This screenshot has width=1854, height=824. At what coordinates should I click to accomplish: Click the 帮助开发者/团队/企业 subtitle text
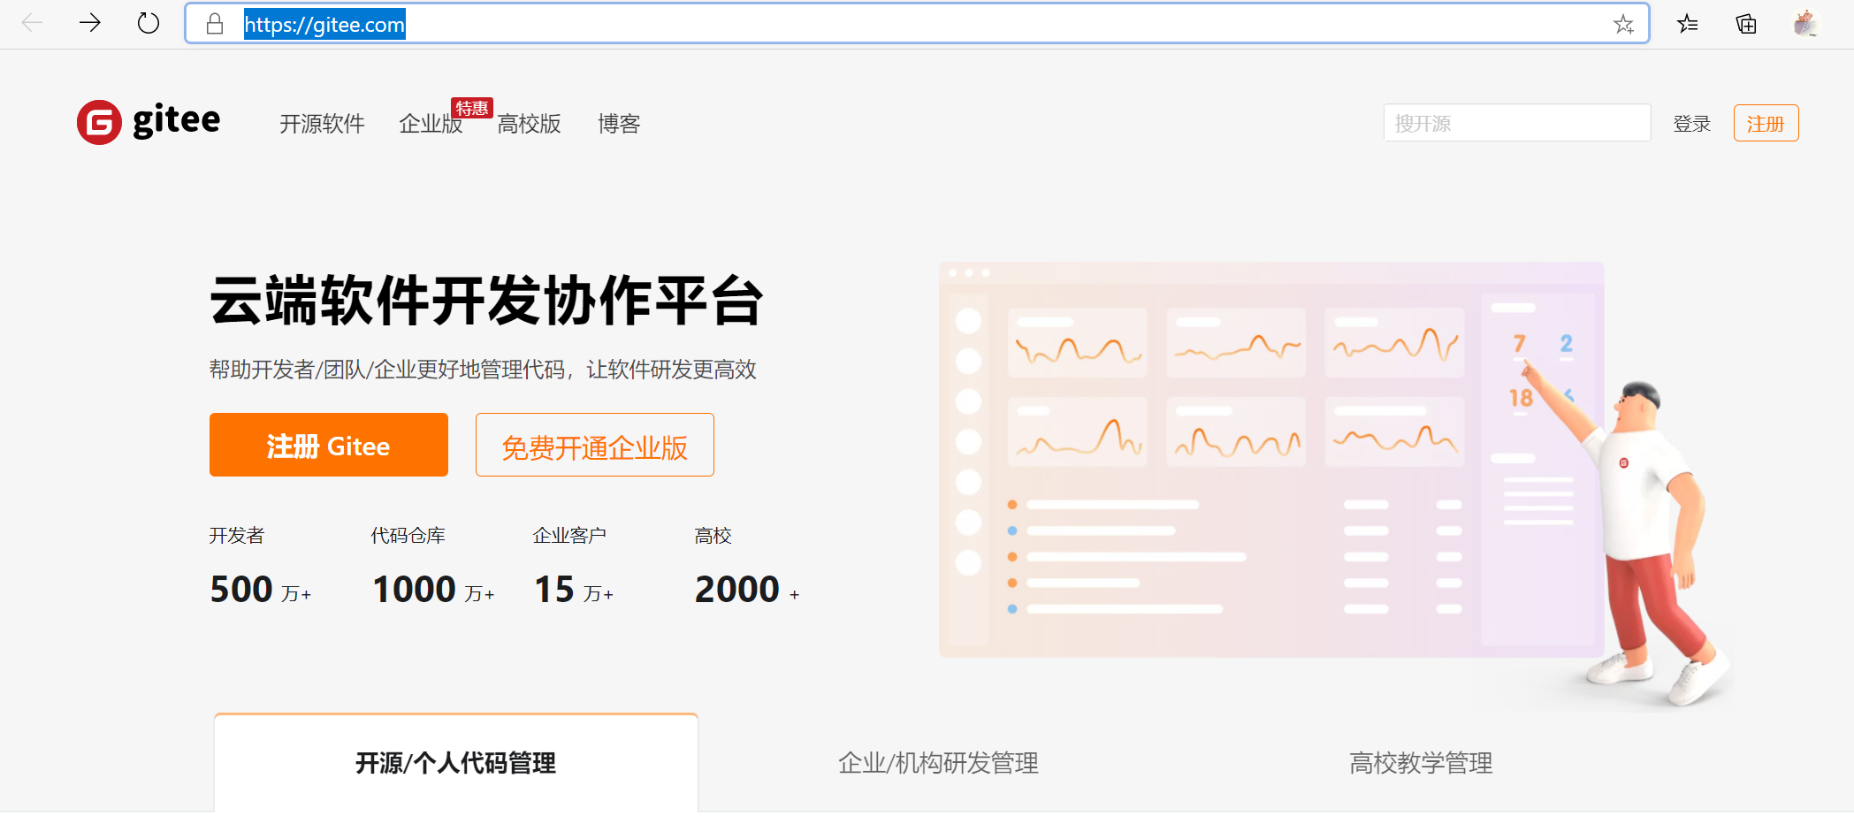(483, 370)
